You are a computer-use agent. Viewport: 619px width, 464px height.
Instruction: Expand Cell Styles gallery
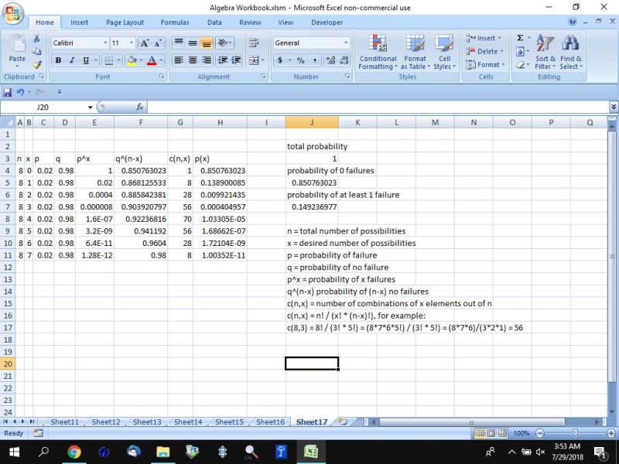(444, 52)
